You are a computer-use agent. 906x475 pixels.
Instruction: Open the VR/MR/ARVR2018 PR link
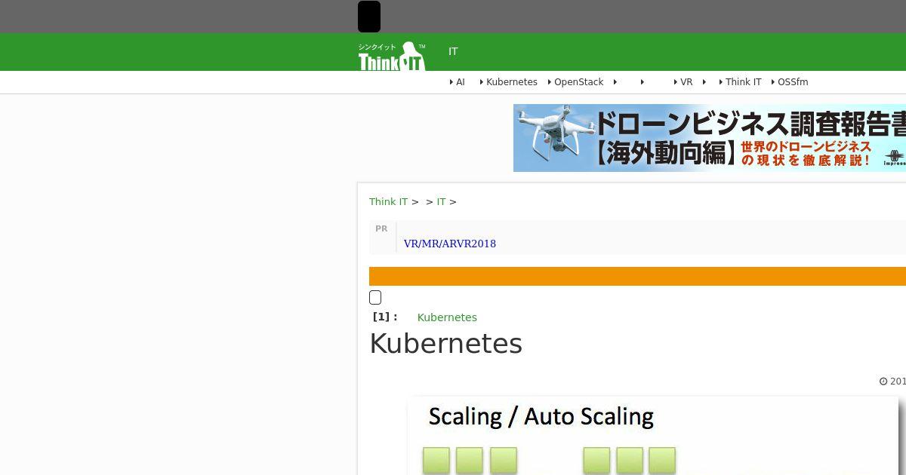(x=450, y=244)
